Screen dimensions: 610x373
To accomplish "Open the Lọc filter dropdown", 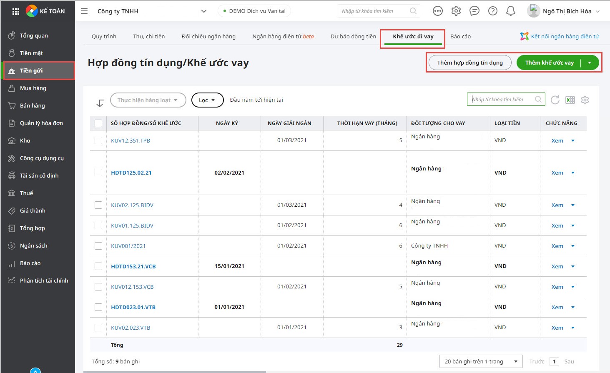I will pyautogui.click(x=208, y=100).
